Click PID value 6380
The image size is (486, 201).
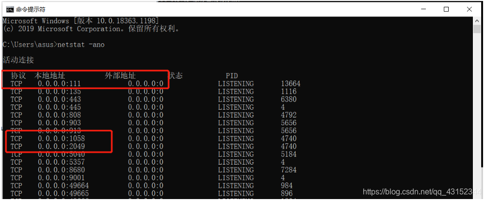(289, 99)
